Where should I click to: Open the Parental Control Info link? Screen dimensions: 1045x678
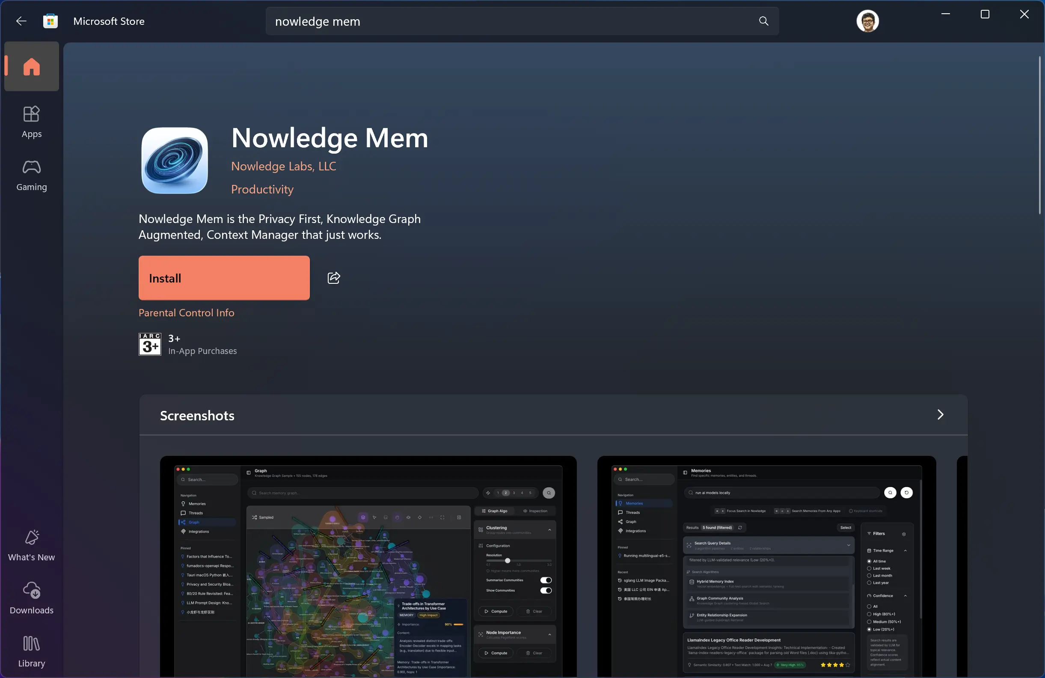pos(186,312)
